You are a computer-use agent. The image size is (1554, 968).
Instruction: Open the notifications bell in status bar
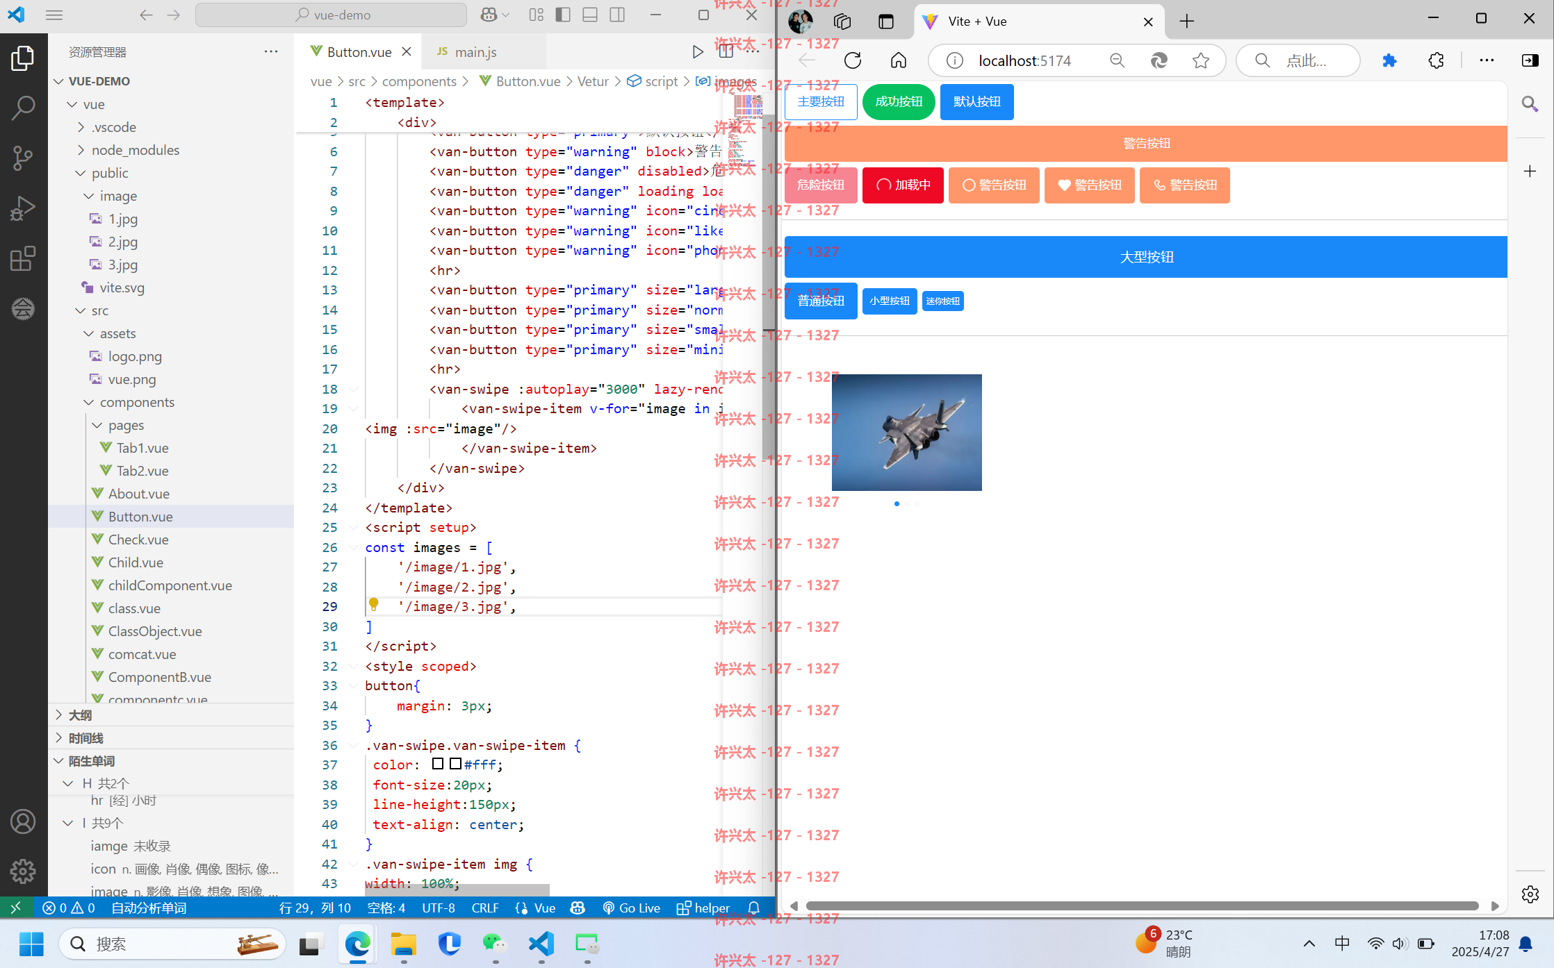tap(754, 908)
